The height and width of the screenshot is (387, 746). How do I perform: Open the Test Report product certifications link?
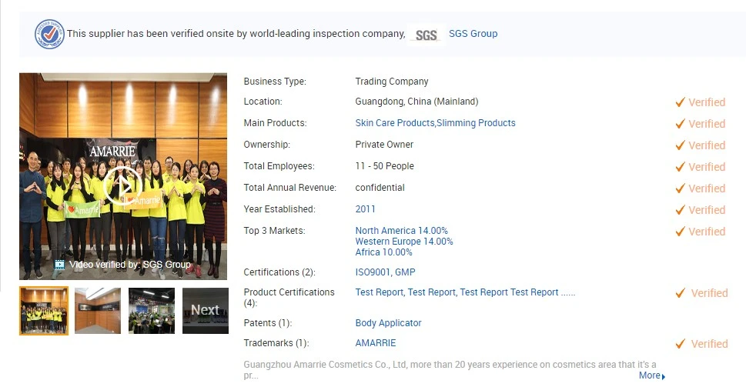coord(465,292)
